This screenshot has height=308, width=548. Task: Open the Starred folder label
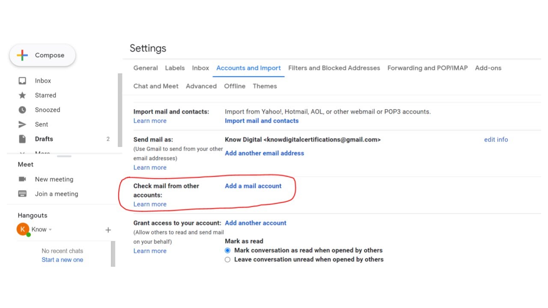(x=45, y=95)
